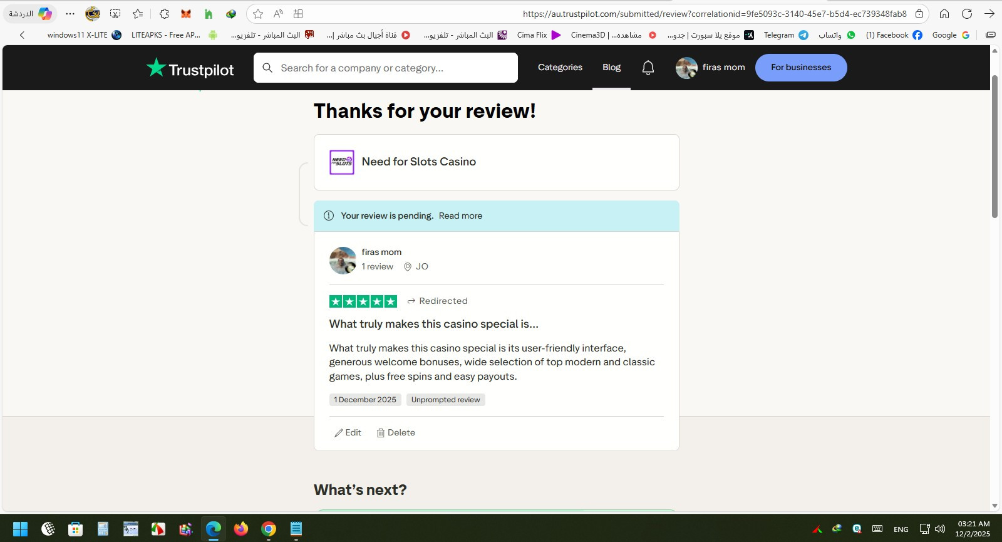1002x542 pixels.
Task: Open the notifications bell in Trustpilot header
Action: 648,68
